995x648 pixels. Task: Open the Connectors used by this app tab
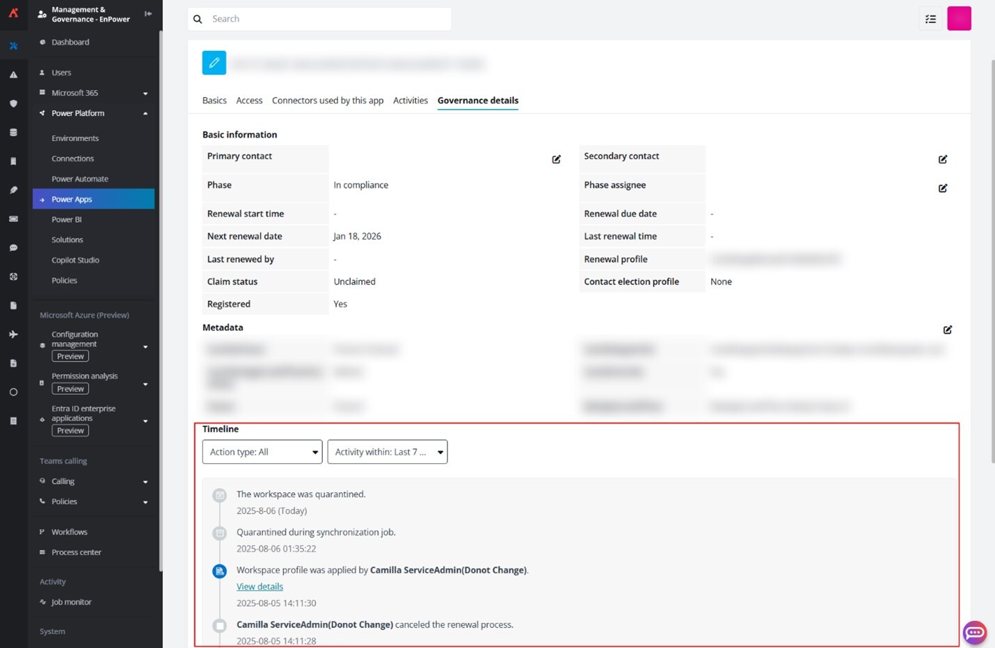[328, 101]
